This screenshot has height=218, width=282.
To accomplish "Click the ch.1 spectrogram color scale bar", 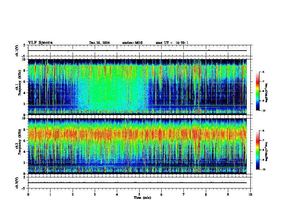I will click(257, 91).
